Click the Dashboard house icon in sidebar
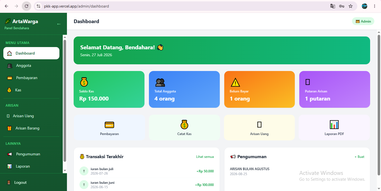The width and height of the screenshot is (381, 191). pyautogui.click(x=9, y=53)
